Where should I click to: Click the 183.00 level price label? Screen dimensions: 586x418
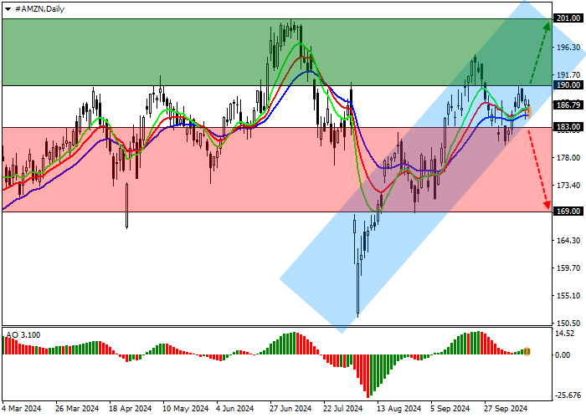tap(568, 127)
